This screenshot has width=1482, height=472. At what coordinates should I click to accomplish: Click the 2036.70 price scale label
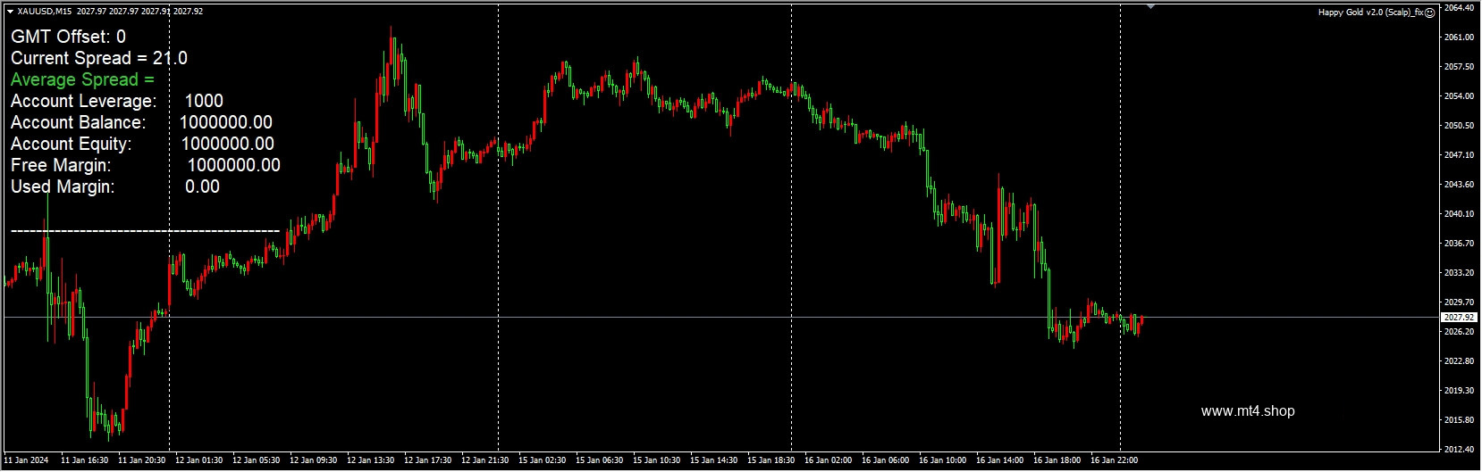click(x=1459, y=244)
